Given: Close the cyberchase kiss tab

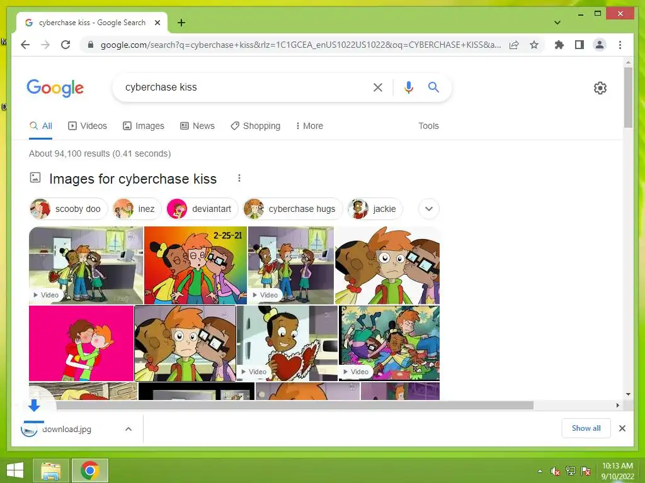Looking at the screenshot, I should [x=157, y=23].
